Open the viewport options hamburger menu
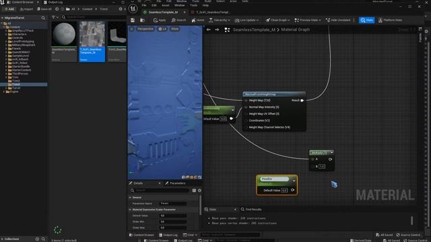Screen dimensions: 431x242 132,29
